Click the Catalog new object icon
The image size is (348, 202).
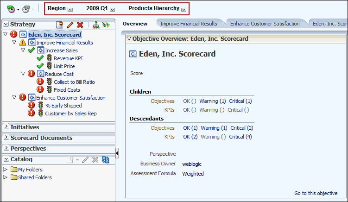[70, 159]
